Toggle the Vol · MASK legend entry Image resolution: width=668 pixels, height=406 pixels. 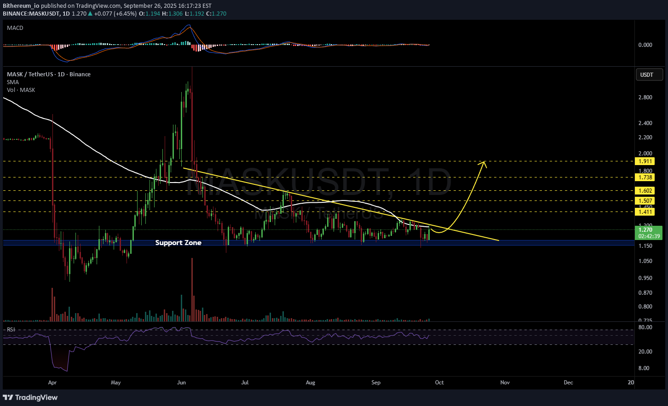(21, 90)
